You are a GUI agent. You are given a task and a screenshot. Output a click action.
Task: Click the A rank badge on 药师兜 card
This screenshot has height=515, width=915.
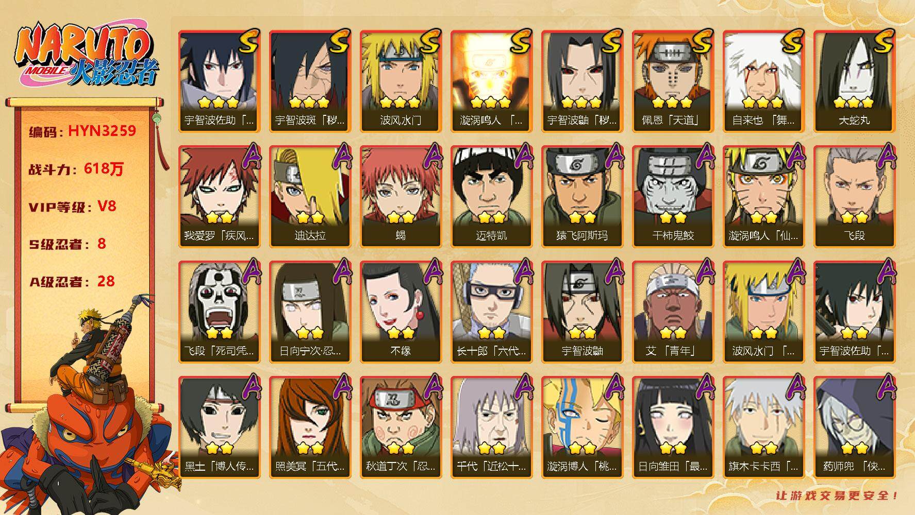(883, 387)
